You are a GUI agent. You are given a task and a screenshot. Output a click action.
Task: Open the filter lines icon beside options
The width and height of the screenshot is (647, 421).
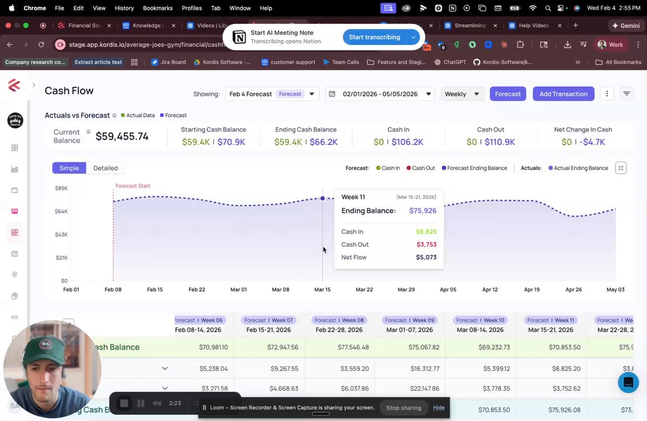627,94
